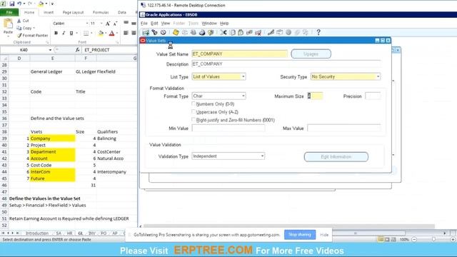Open the Excel font name Calibri dropdown

point(87,24)
